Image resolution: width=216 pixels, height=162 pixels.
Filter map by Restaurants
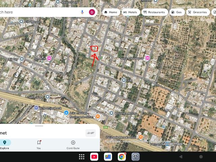154,12
